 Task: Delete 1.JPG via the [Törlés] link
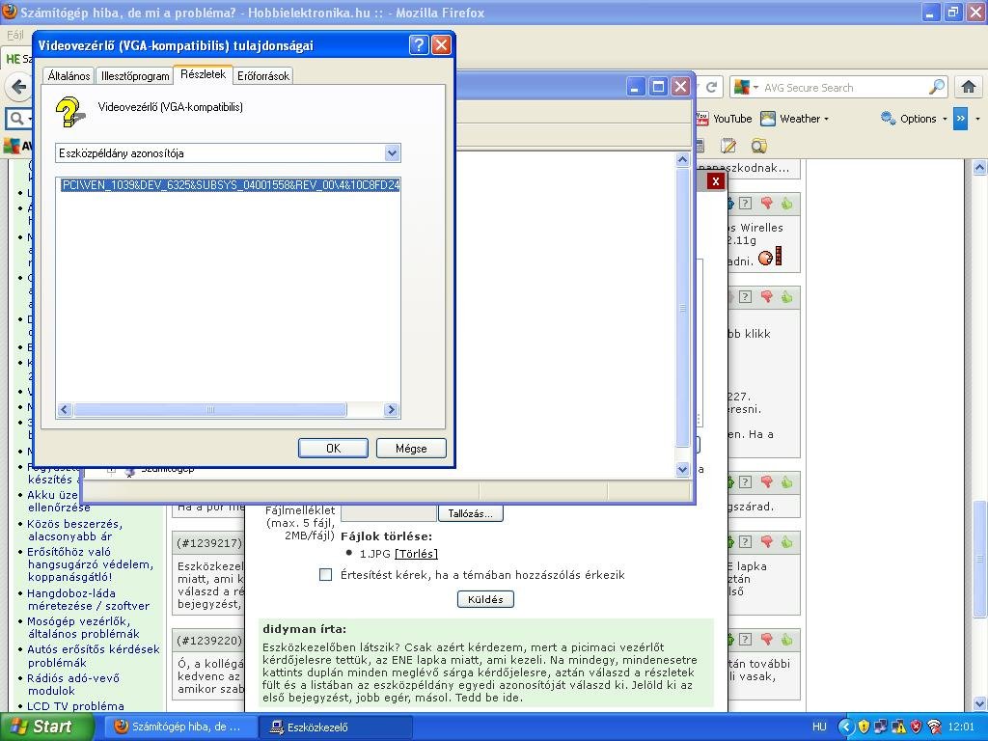click(415, 554)
